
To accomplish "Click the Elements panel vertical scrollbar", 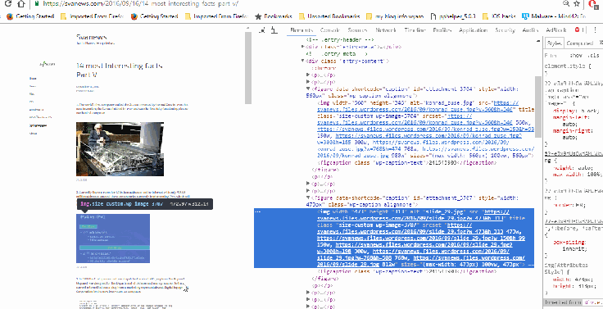I will [x=538, y=107].
